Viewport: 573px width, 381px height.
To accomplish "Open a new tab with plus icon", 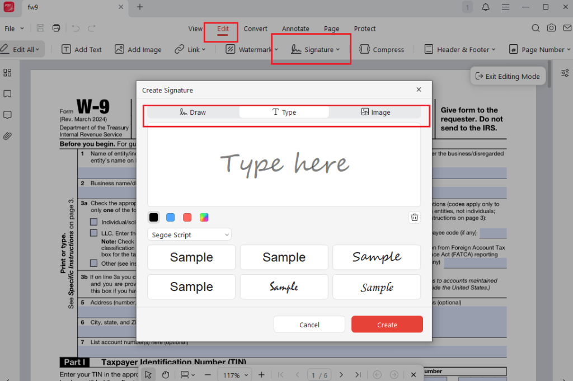I will (x=139, y=7).
